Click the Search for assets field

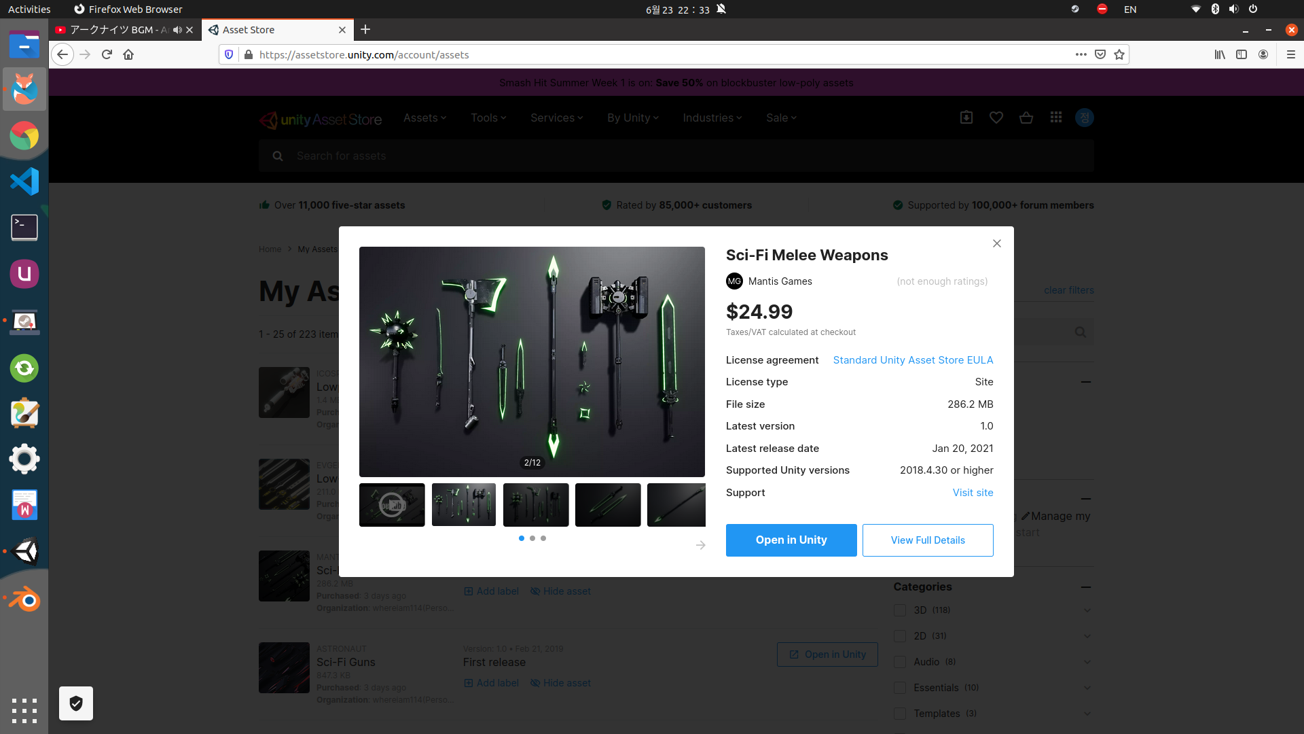click(676, 156)
